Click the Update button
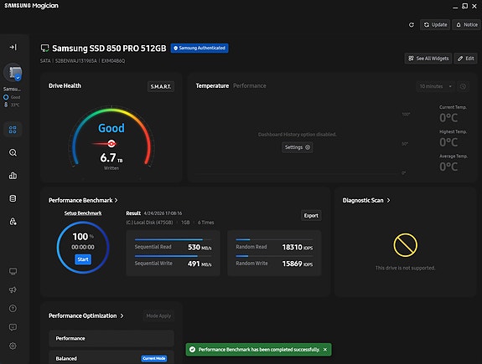 click(x=435, y=25)
